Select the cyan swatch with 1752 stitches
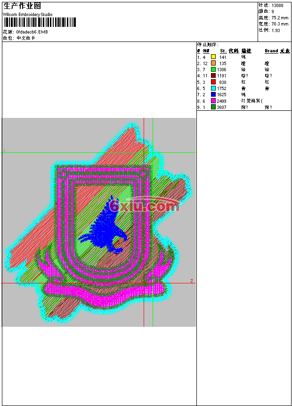This screenshot has width=292, height=406. click(213, 88)
